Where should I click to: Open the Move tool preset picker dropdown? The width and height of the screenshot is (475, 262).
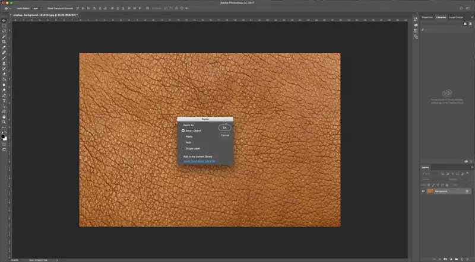9,8
